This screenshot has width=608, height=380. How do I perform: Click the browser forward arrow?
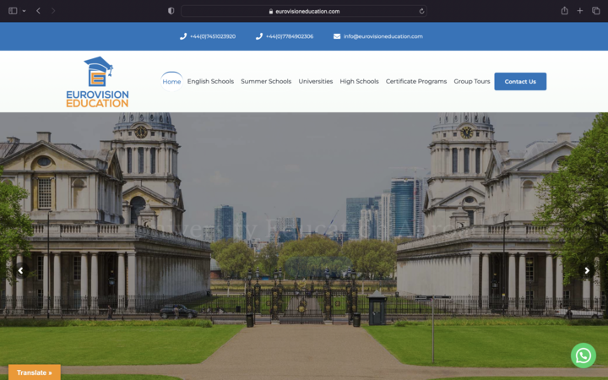pos(53,11)
